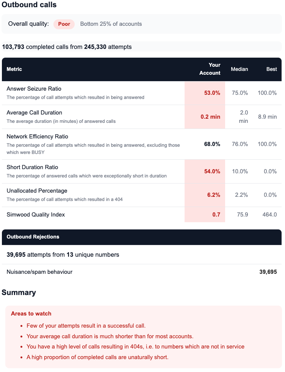Click the Outbound calls heading

coord(29,5)
